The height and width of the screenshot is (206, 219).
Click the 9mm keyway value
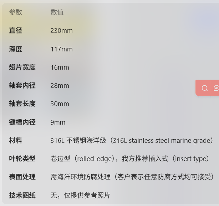click(58, 122)
